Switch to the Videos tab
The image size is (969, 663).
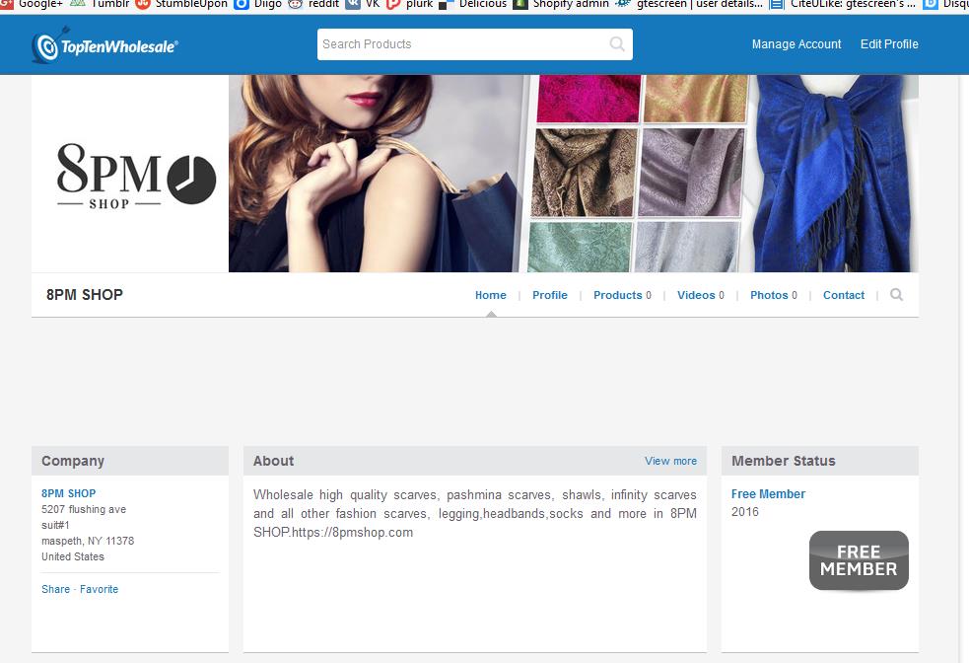point(701,295)
